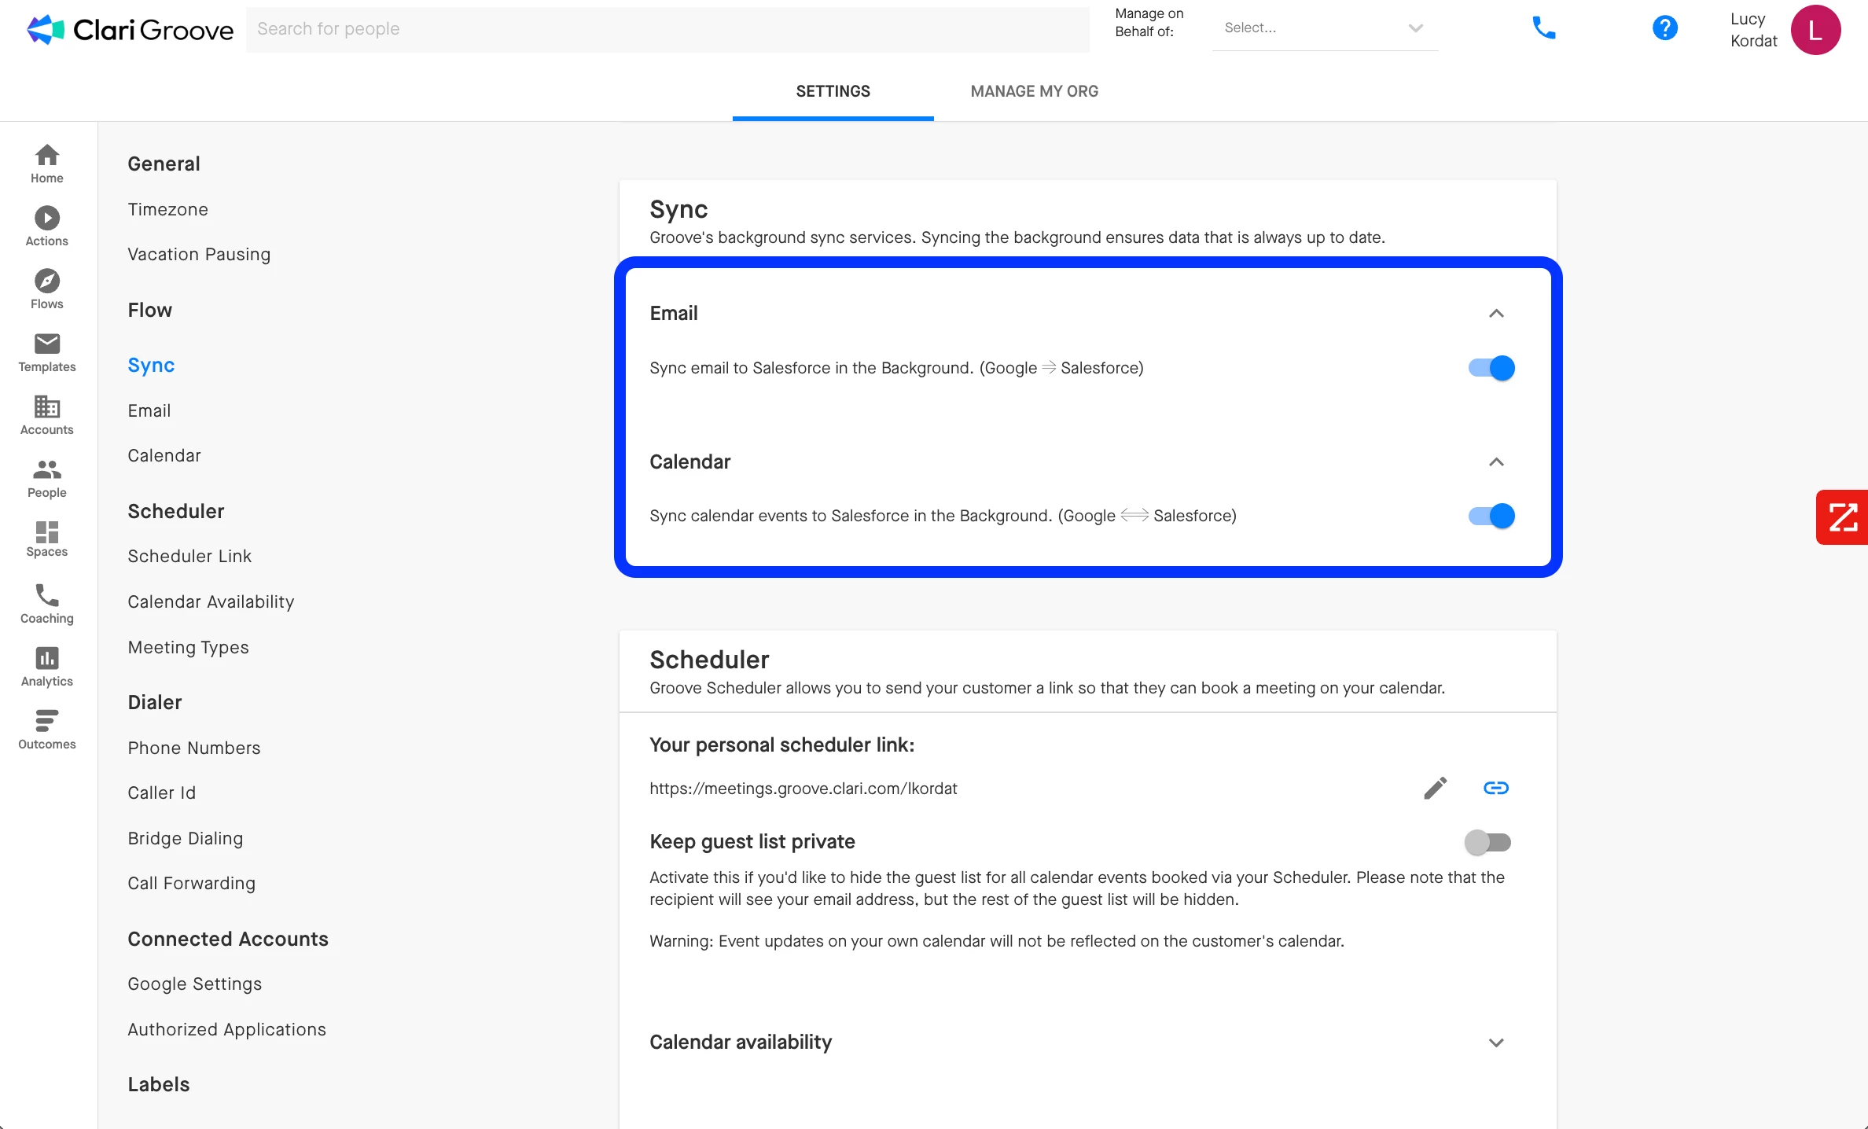The image size is (1868, 1129).
Task: Open Meeting Types settings
Action: [x=188, y=647]
